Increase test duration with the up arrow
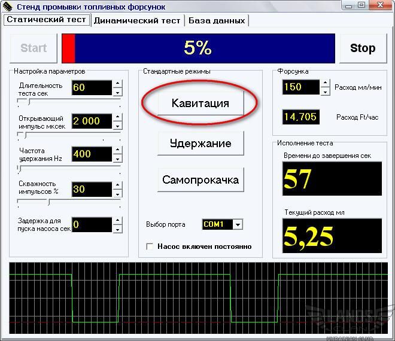395x341 pixels. pyautogui.click(x=117, y=84)
